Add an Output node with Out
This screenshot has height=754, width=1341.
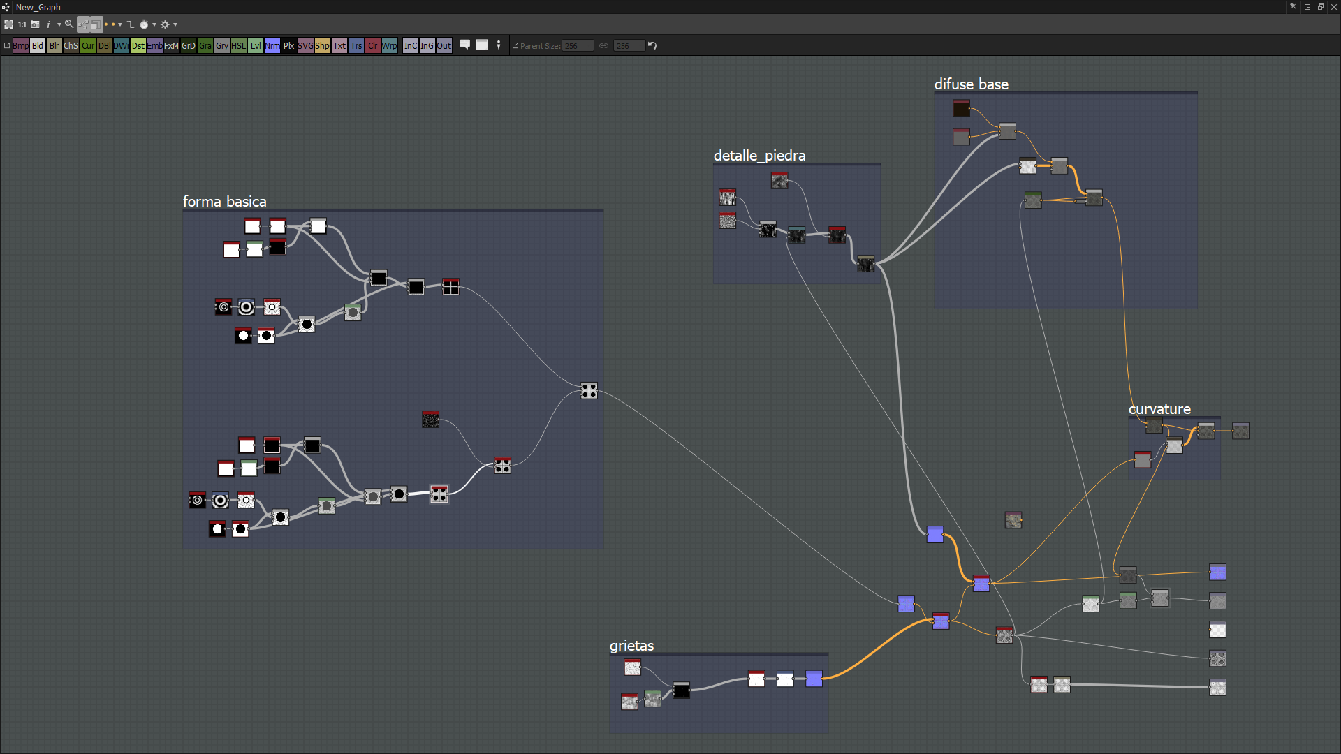pyautogui.click(x=444, y=46)
